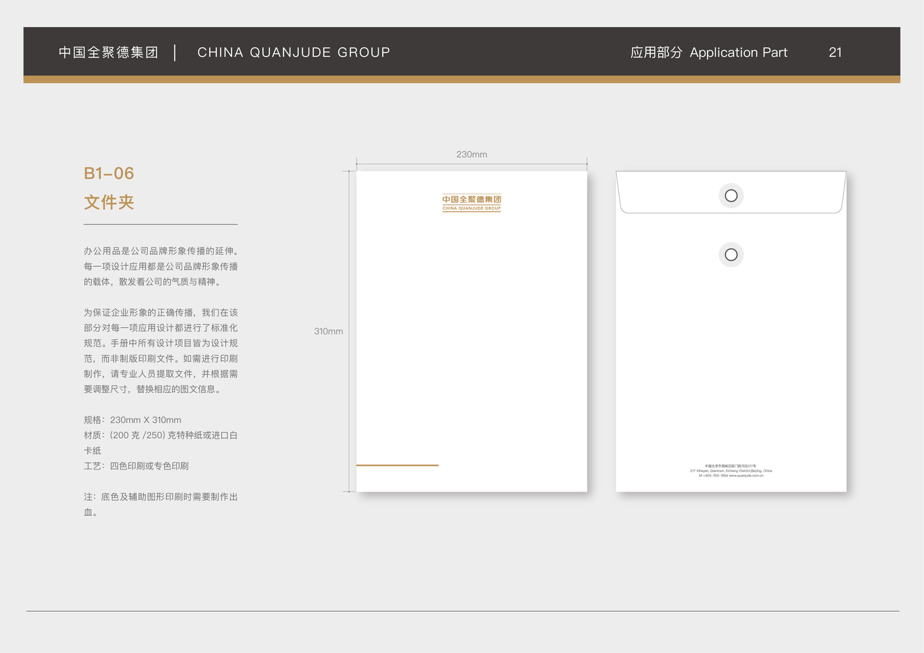Click the 应用部分 Application Part label
The height and width of the screenshot is (653, 924).
coord(709,53)
